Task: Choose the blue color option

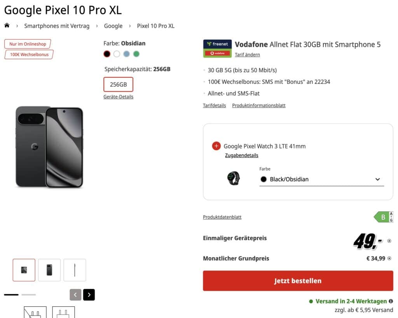Action: 126,54
